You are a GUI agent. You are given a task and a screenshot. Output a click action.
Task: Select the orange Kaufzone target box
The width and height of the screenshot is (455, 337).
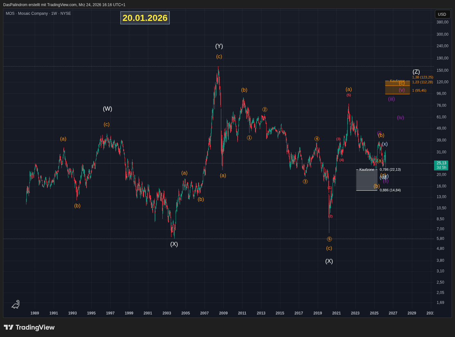397,87
